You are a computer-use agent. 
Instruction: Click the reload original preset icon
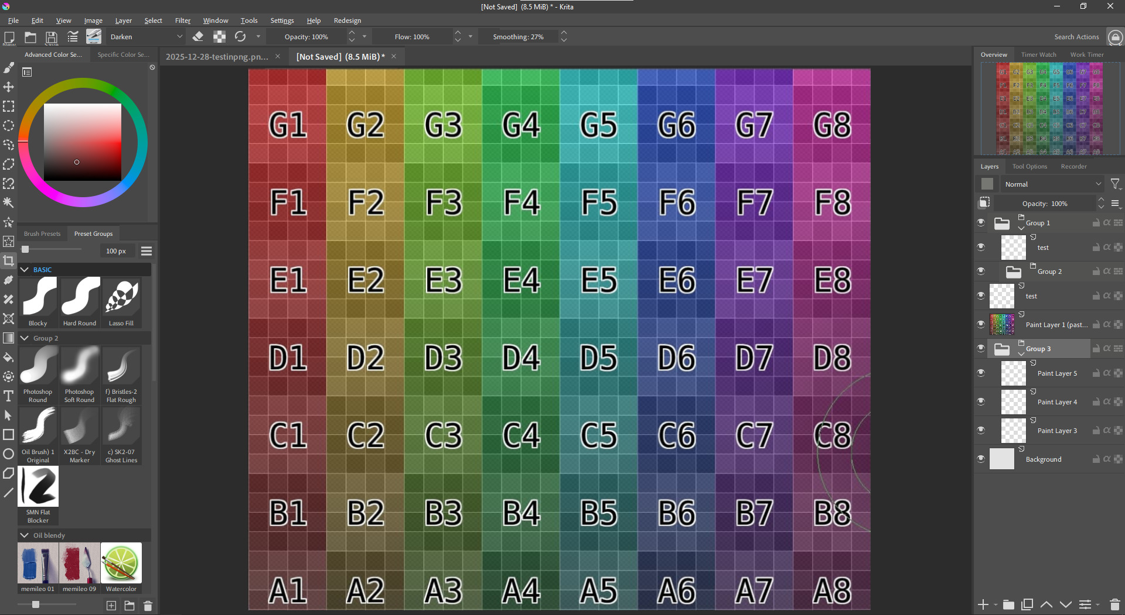pyautogui.click(x=240, y=37)
